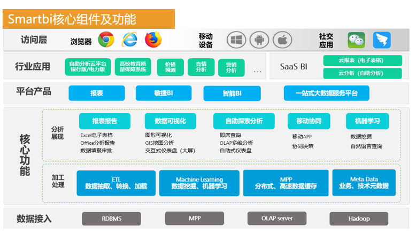
Task: Click the 协同决策 text
Action: (x=303, y=146)
